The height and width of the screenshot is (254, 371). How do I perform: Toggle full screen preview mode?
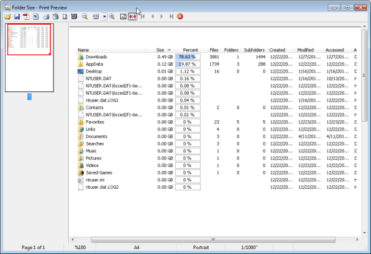[x=123, y=16]
